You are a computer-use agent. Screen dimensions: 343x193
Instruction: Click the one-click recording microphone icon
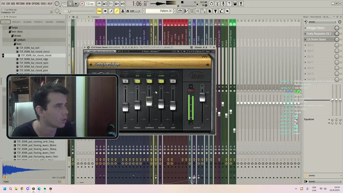point(223,4)
